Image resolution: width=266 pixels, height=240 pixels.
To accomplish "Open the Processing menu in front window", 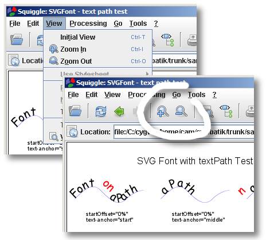I will (146, 95).
